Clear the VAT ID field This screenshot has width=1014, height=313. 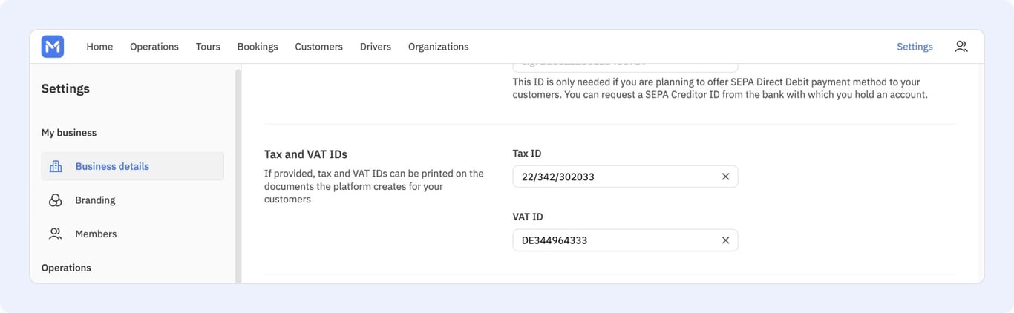pyautogui.click(x=725, y=240)
